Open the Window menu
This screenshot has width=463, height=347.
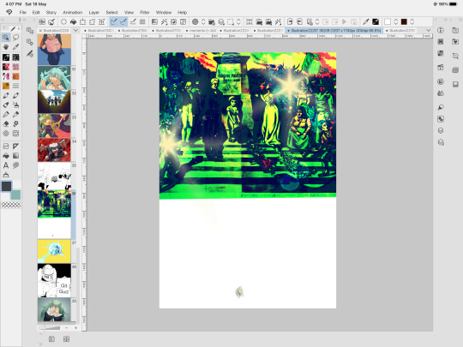(x=164, y=12)
